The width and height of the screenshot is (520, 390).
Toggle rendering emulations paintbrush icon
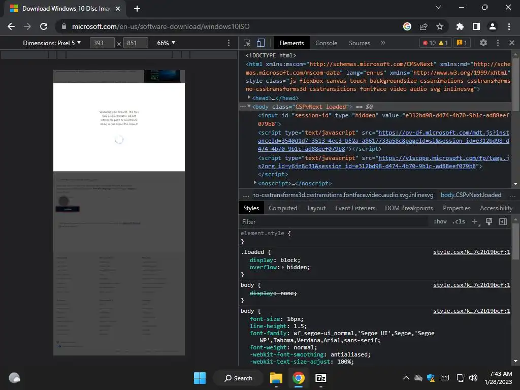tap(489, 221)
